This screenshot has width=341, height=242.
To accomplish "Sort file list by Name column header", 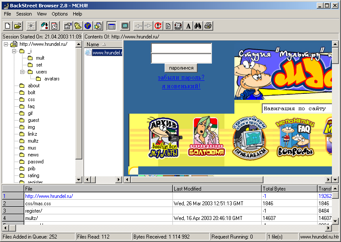I will tap(103, 44).
